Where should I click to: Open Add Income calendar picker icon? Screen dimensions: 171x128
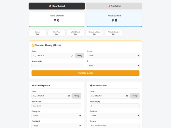pos(127,96)
